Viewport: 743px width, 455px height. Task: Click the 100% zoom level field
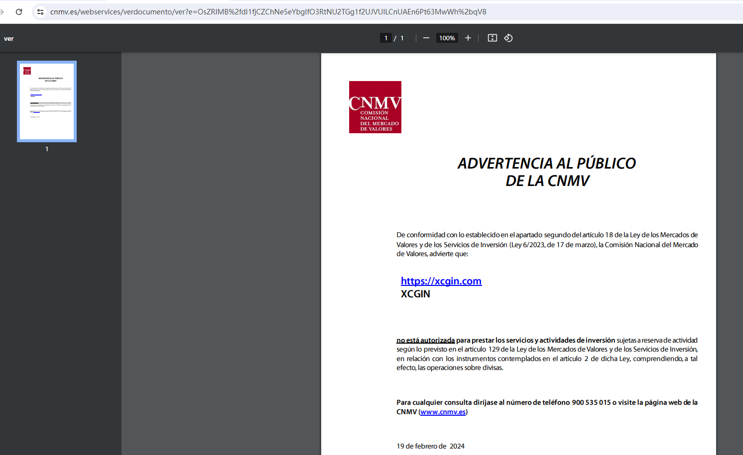pyautogui.click(x=447, y=38)
